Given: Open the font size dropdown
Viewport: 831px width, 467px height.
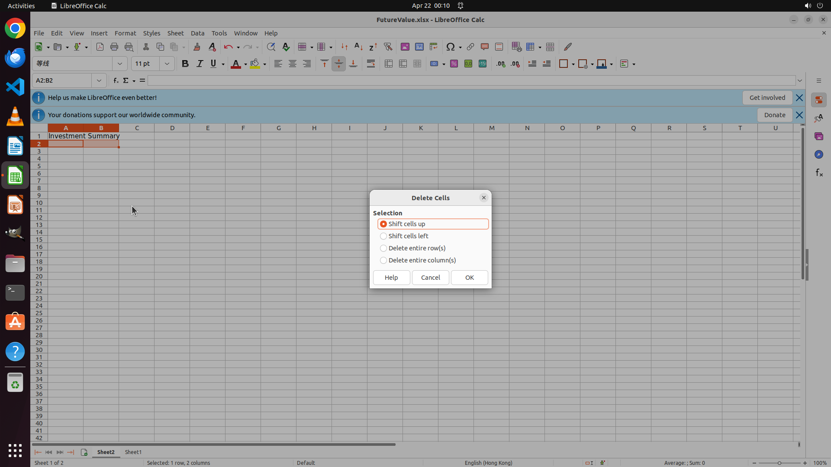Looking at the screenshot, I should click(x=167, y=64).
